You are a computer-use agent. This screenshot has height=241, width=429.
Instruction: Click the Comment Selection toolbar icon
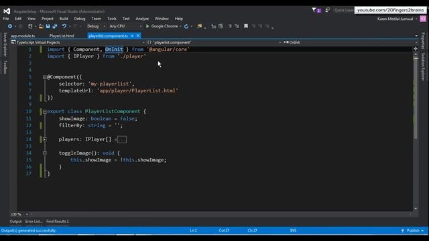click(x=230, y=26)
